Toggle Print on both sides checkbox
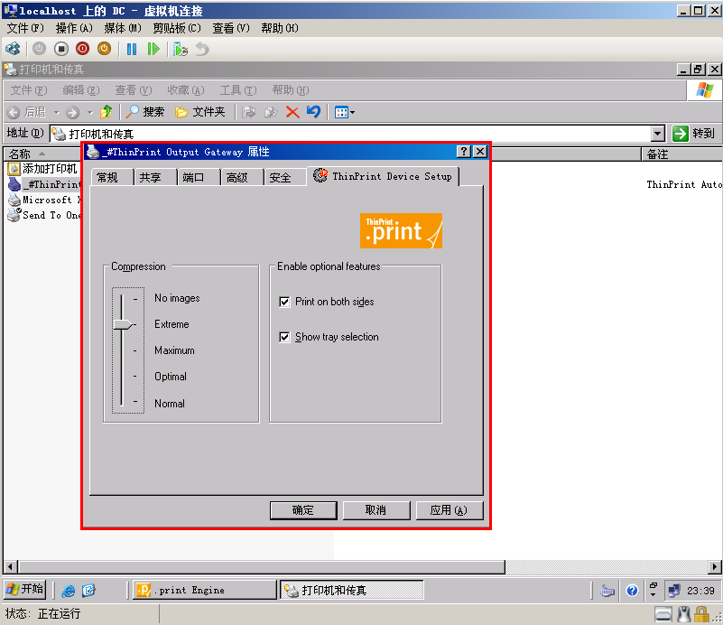Viewport: 723px width, 625px height. coord(284,302)
